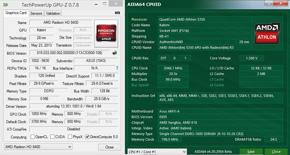Click the GPU Clock value 1850 MHz
The image size is (290, 155).
pos(39,114)
